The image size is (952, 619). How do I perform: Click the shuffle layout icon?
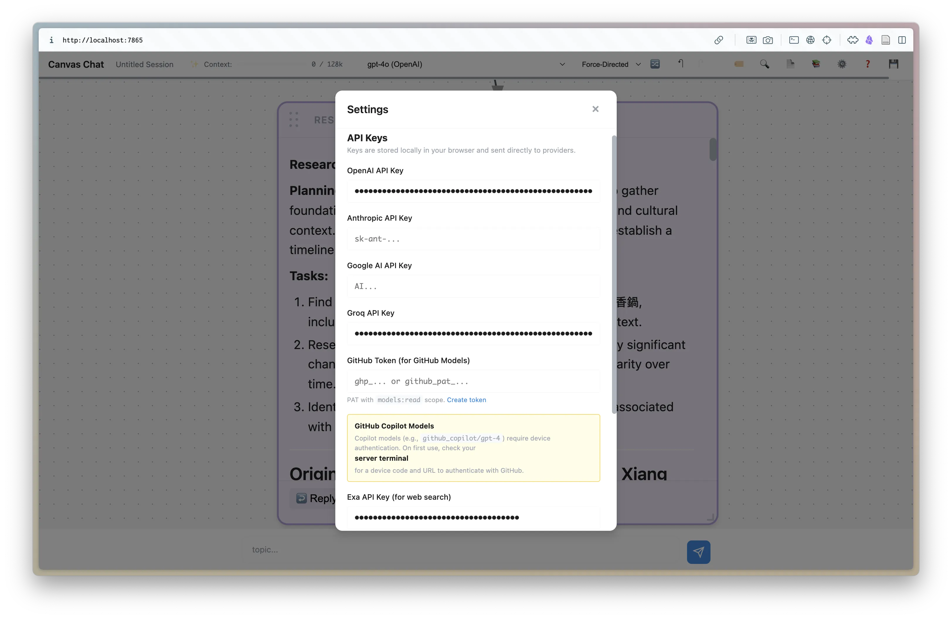tap(655, 64)
